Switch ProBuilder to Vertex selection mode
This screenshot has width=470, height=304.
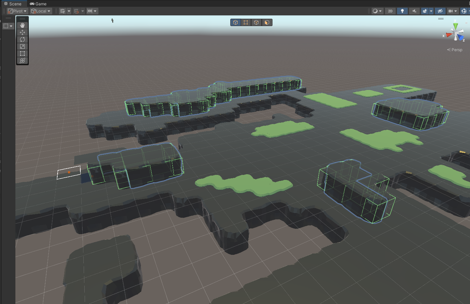click(x=246, y=22)
